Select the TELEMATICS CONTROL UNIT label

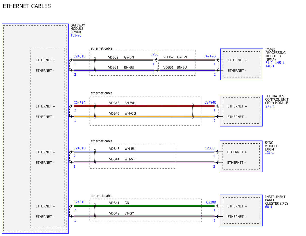point(277,100)
